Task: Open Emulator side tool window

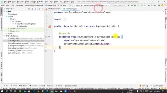Action: point(166,62)
